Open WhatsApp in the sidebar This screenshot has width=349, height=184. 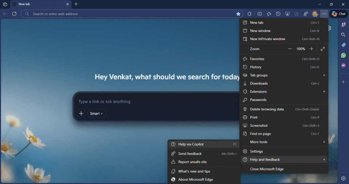[343, 55]
